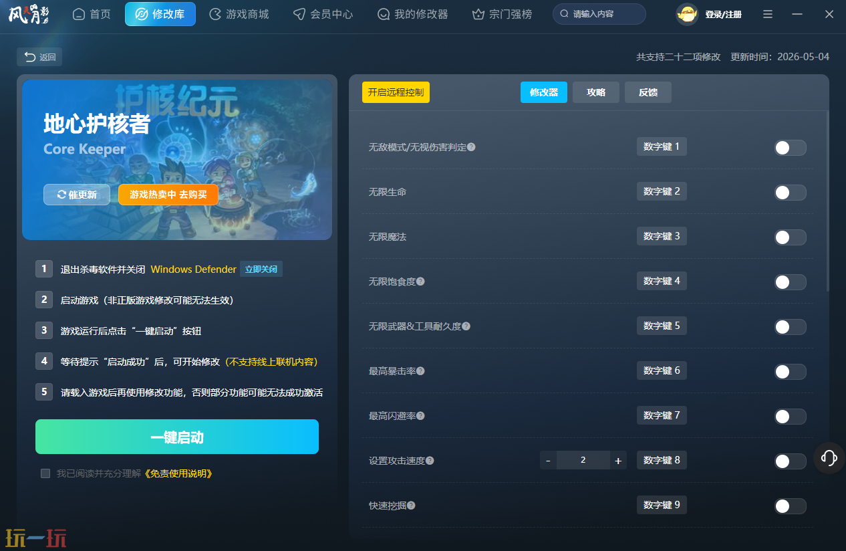
Task: Click 数字键 7 hotkey button
Action: [662, 415]
